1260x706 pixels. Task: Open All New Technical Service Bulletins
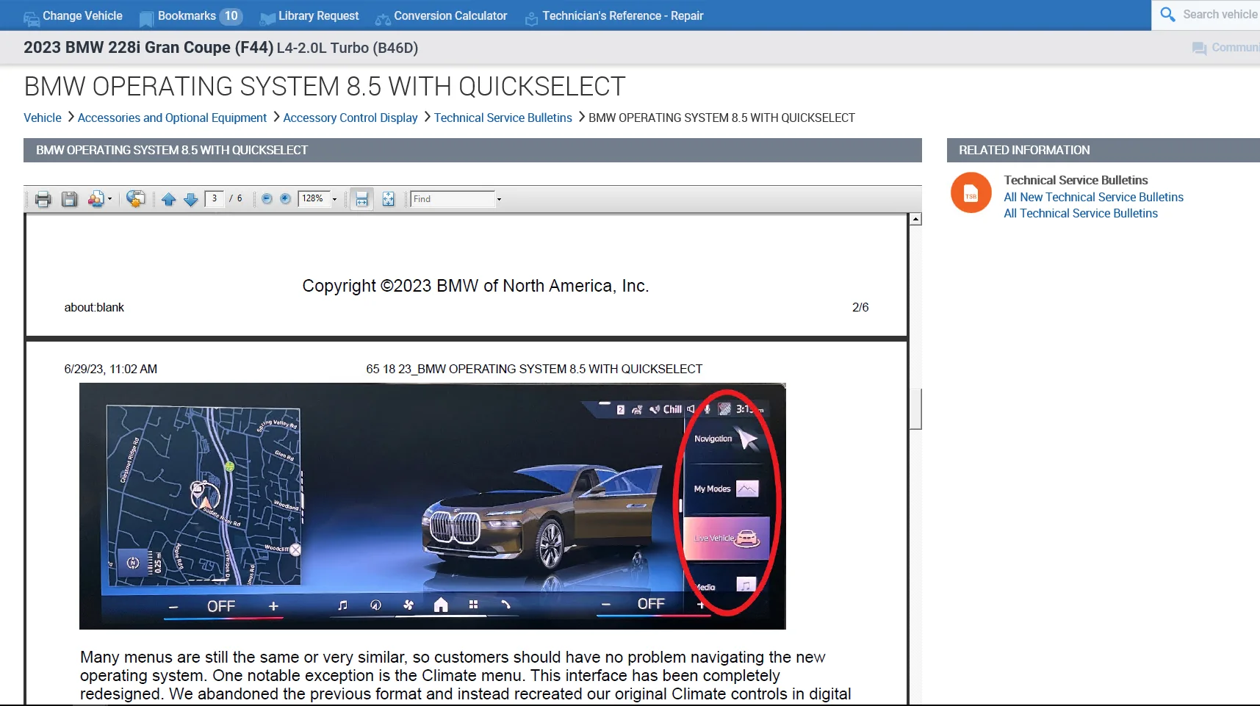(x=1093, y=197)
